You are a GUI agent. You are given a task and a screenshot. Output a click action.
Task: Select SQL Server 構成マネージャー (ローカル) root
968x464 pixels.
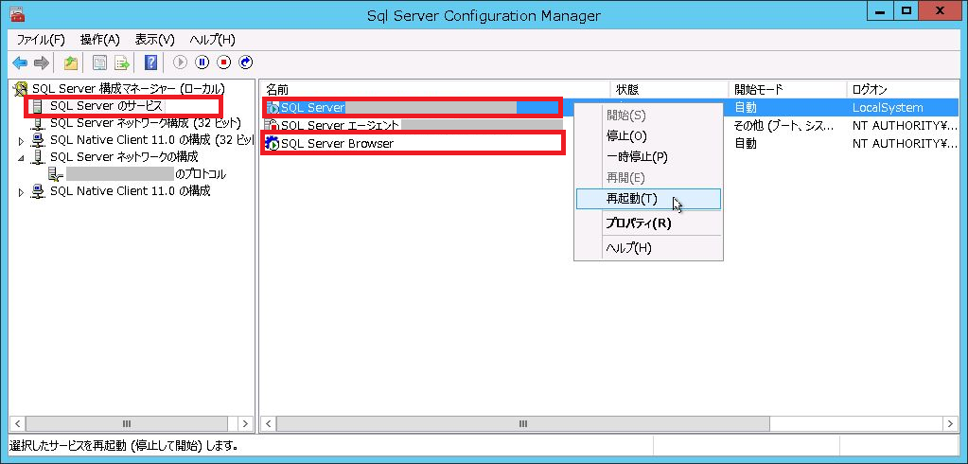pyautogui.click(x=129, y=89)
